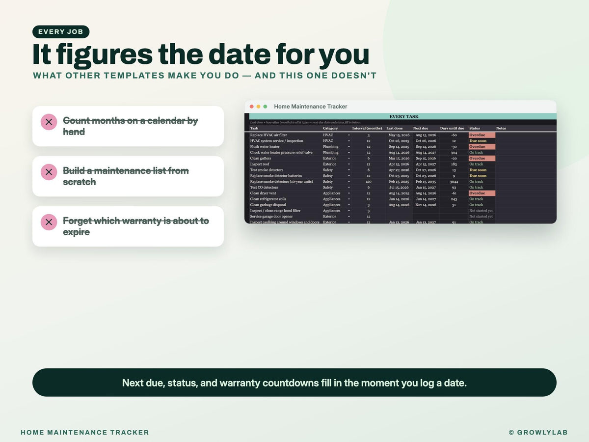Click the 'Count months on a calendar by hand' card
This screenshot has height=442, width=589.
[x=128, y=126]
